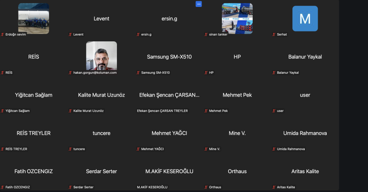Click Serhat's blue M avatar
368x192 pixels.
click(305, 18)
